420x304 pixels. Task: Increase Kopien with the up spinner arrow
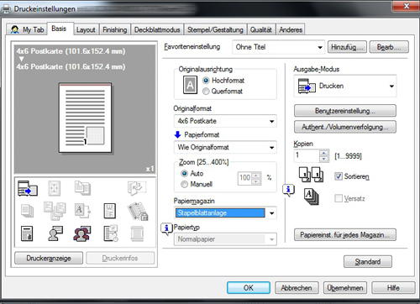tap(324, 153)
